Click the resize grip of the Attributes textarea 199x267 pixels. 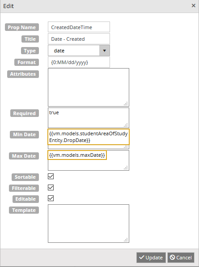pos(126,103)
